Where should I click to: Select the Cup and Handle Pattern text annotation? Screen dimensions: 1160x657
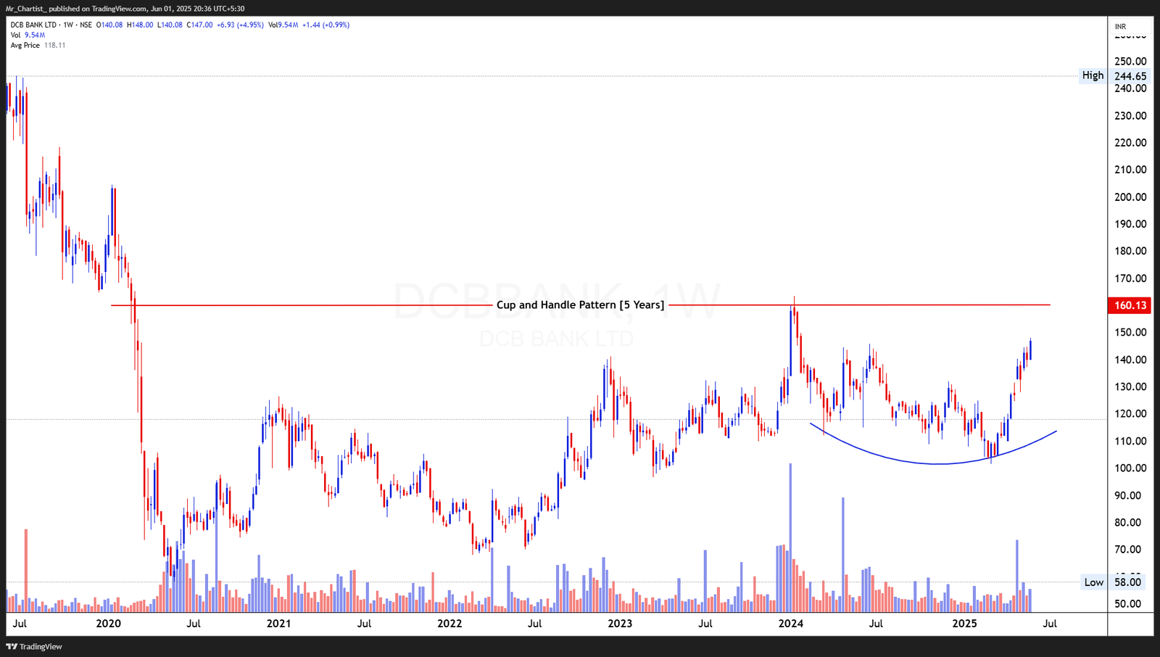pos(580,305)
